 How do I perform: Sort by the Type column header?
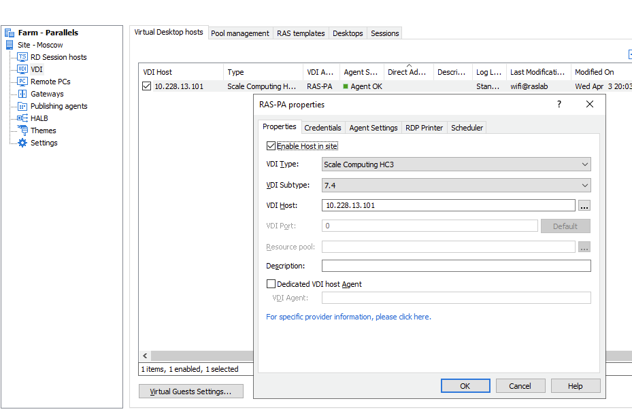coord(263,72)
